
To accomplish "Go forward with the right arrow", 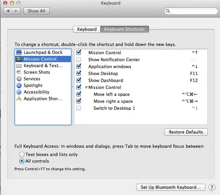I will click(x=16, y=11).
